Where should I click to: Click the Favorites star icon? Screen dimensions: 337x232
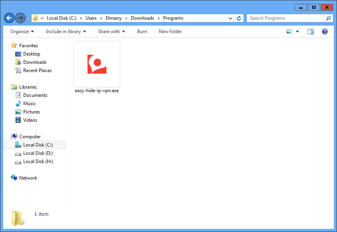(14, 45)
